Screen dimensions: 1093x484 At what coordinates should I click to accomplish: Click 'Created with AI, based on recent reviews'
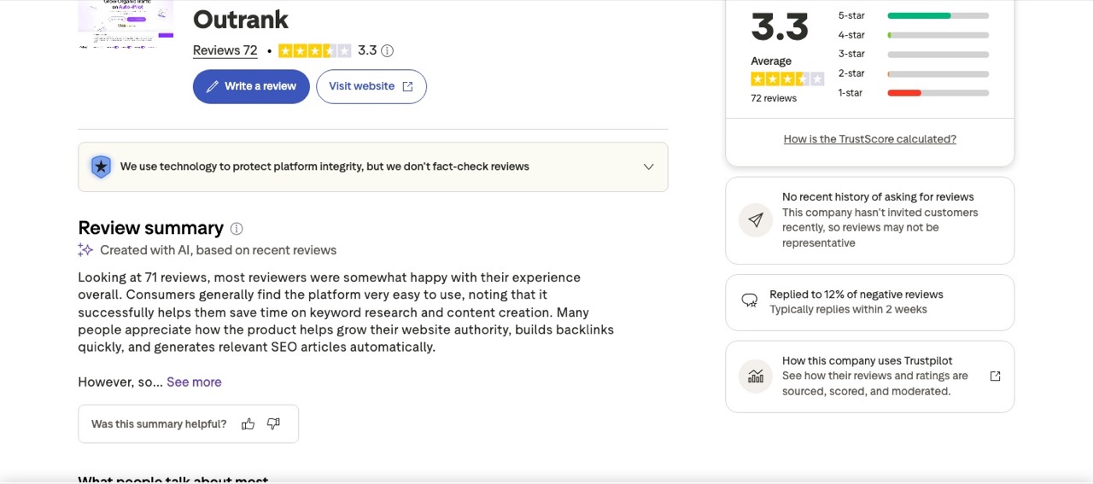click(x=218, y=250)
